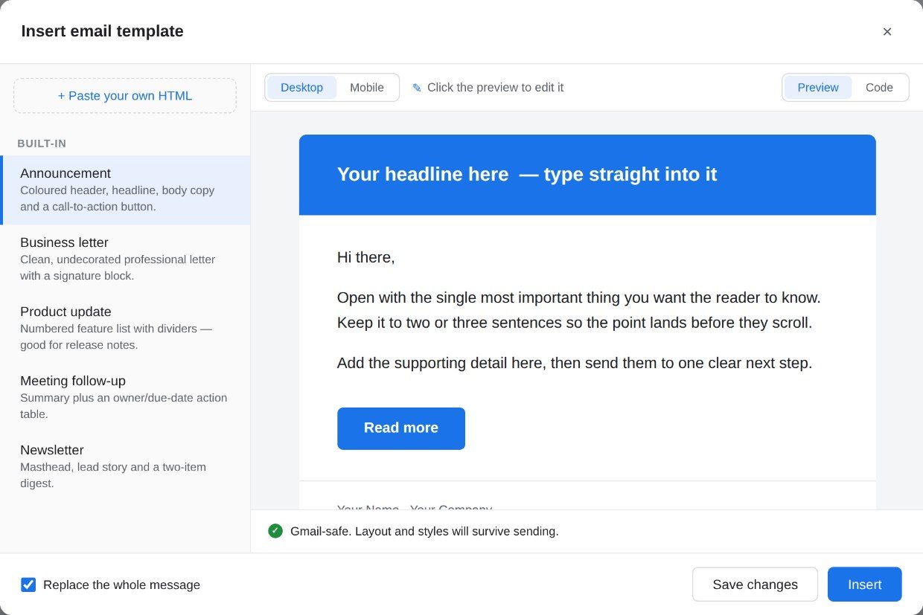Click the BUILT-IN section label

42,144
